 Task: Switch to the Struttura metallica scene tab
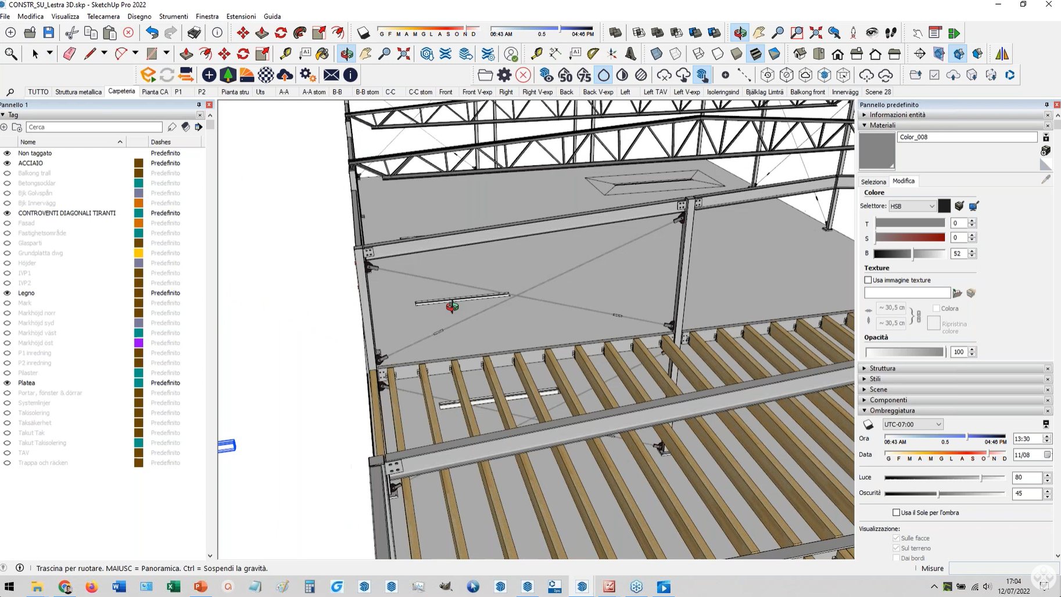78,92
